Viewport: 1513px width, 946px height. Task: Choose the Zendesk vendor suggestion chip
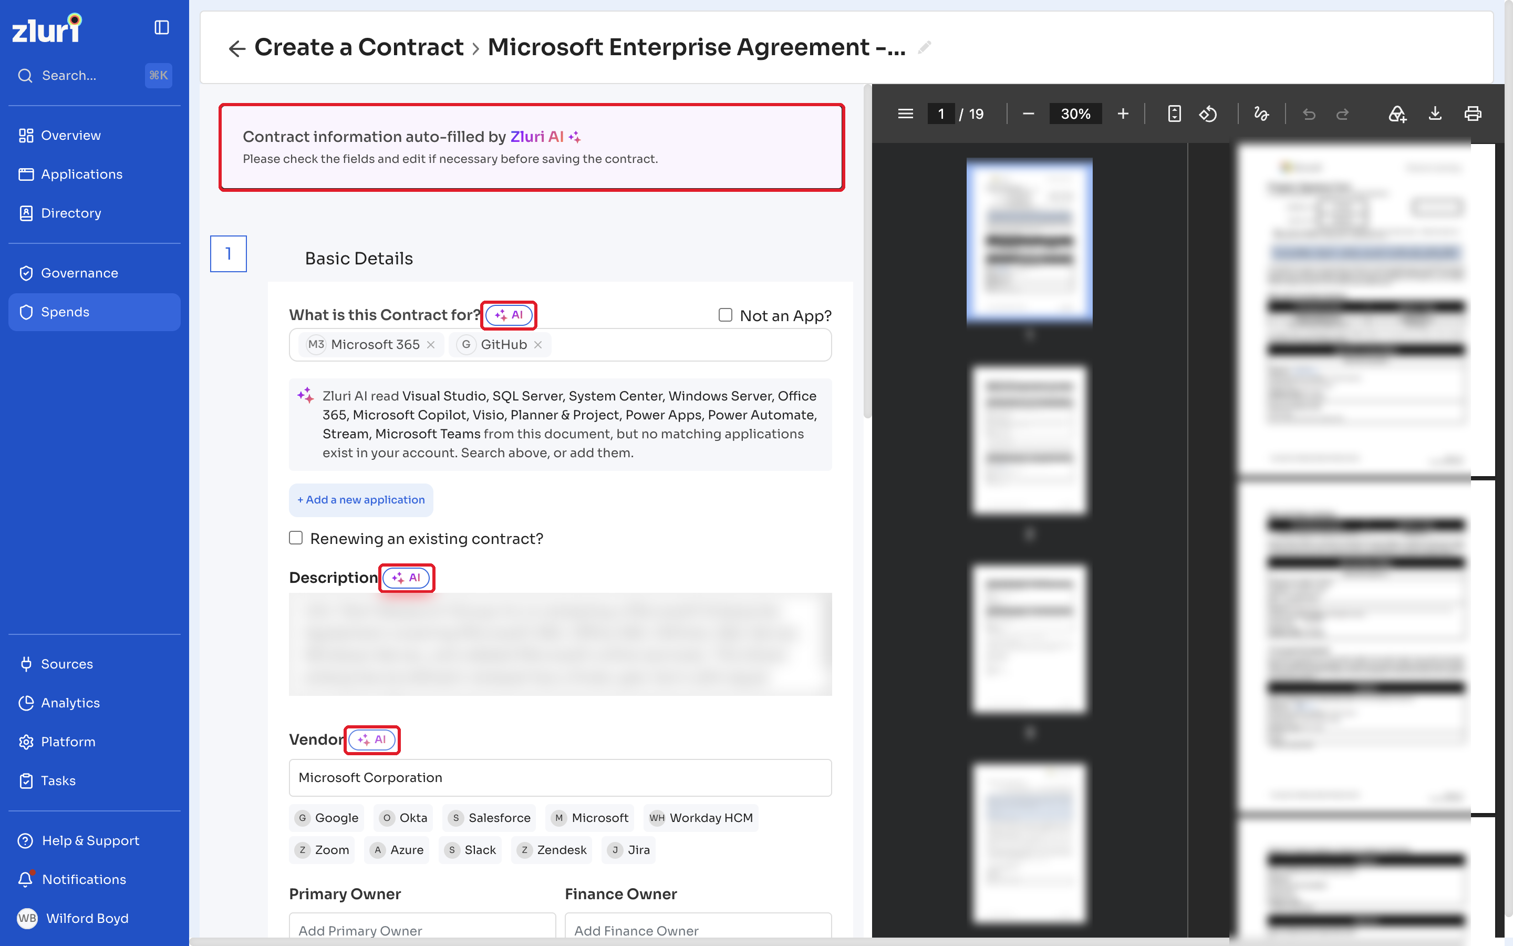(x=552, y=850)
